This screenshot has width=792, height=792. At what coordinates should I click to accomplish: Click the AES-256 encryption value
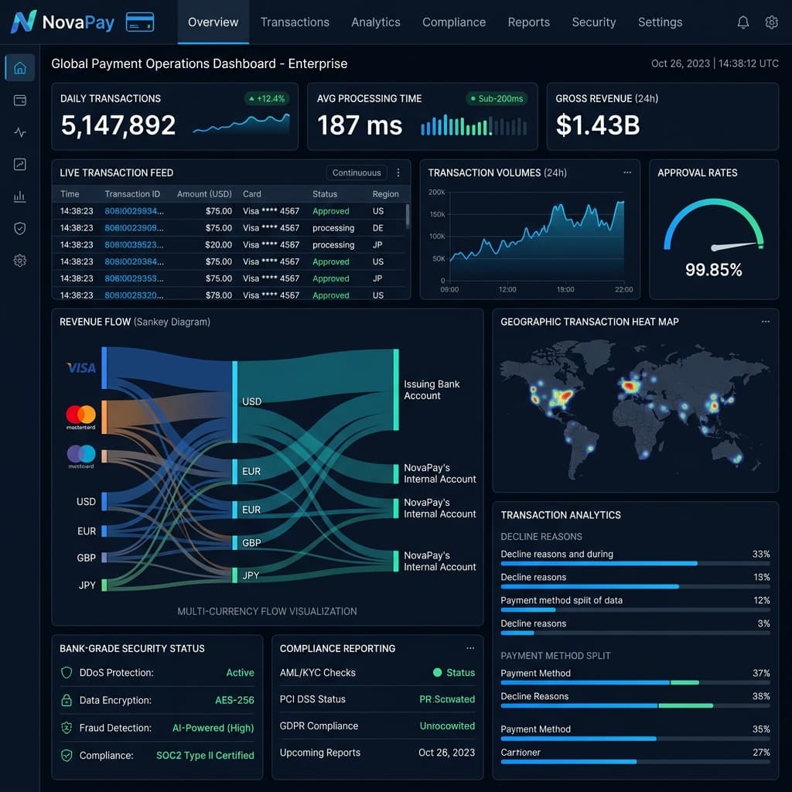[x=234, y=700]
